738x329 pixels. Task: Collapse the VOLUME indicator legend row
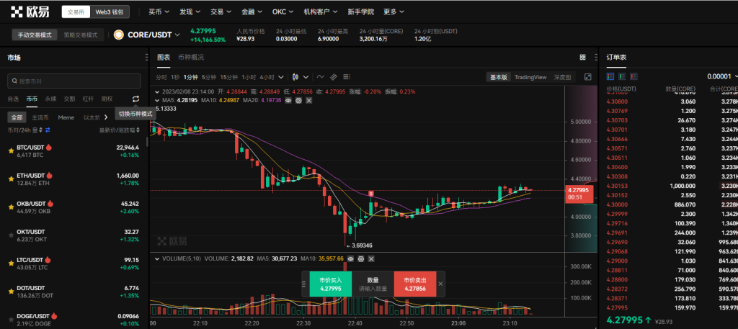(x=158, y=258)
